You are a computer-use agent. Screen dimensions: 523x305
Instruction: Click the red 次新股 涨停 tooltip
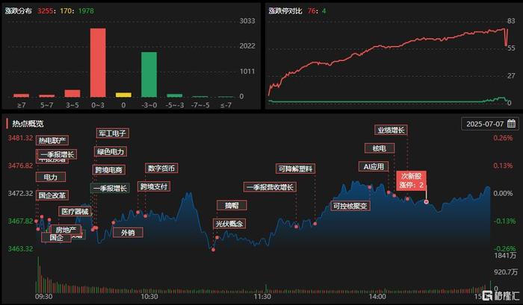pyautogui.click(x=411, y=180)
